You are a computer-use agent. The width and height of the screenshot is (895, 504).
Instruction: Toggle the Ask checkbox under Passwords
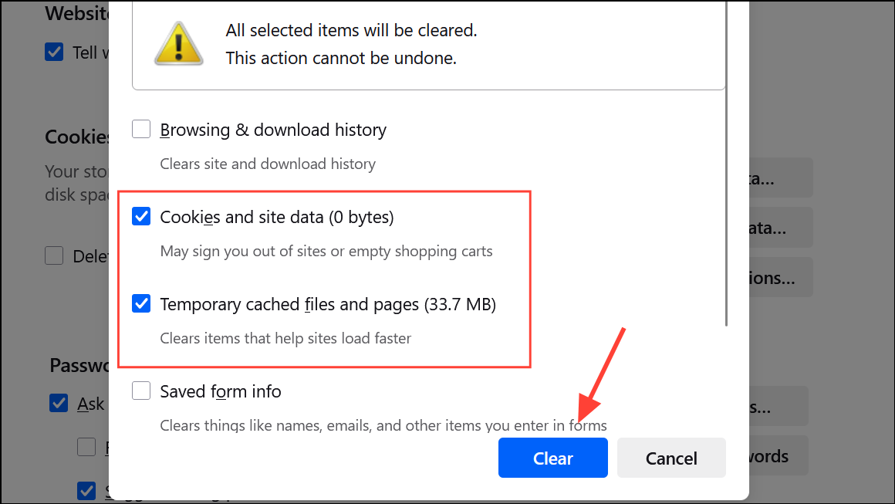click(59, 403)
